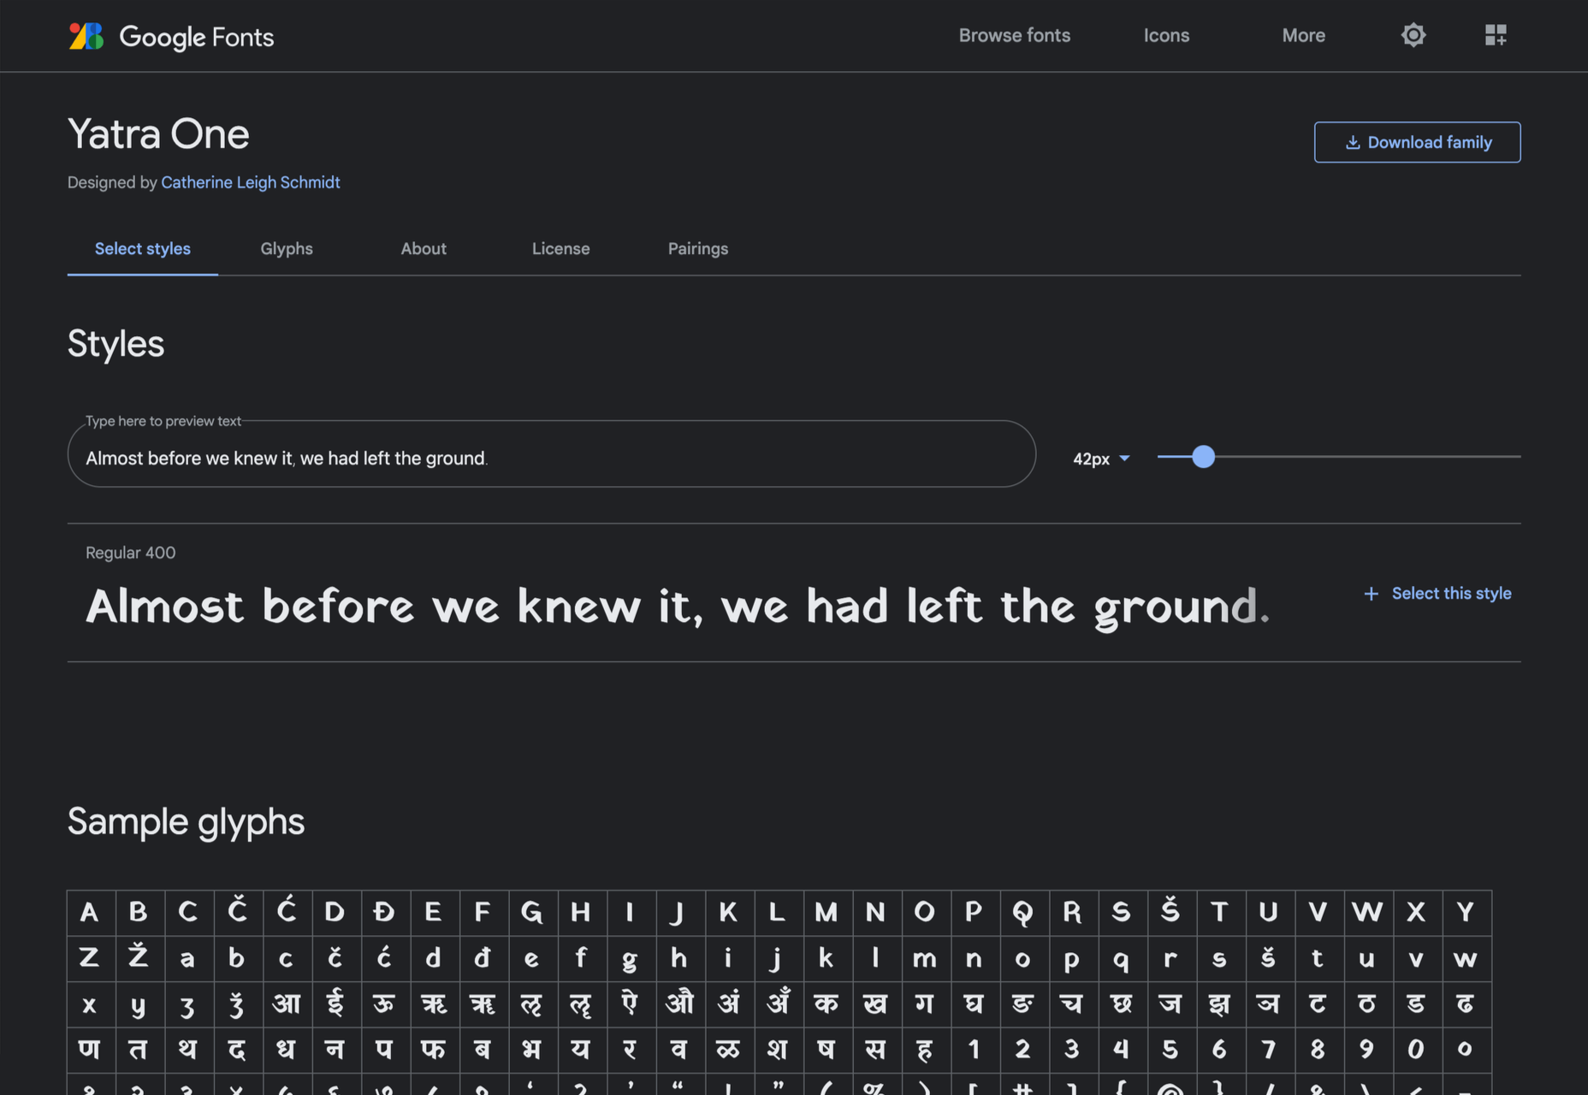Click Select this style for Regular 400
The image size is (1588, 1095).
click(1437, 593)
